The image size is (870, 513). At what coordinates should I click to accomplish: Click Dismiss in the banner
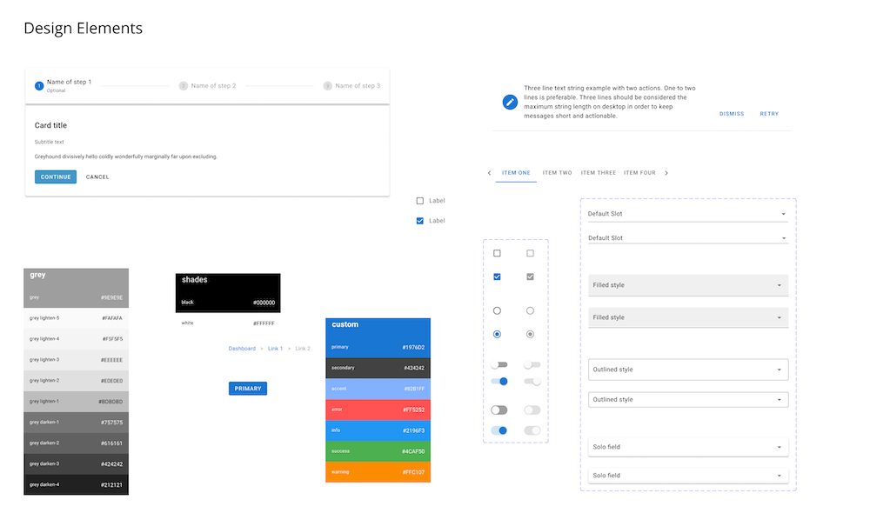click(732, 114)
